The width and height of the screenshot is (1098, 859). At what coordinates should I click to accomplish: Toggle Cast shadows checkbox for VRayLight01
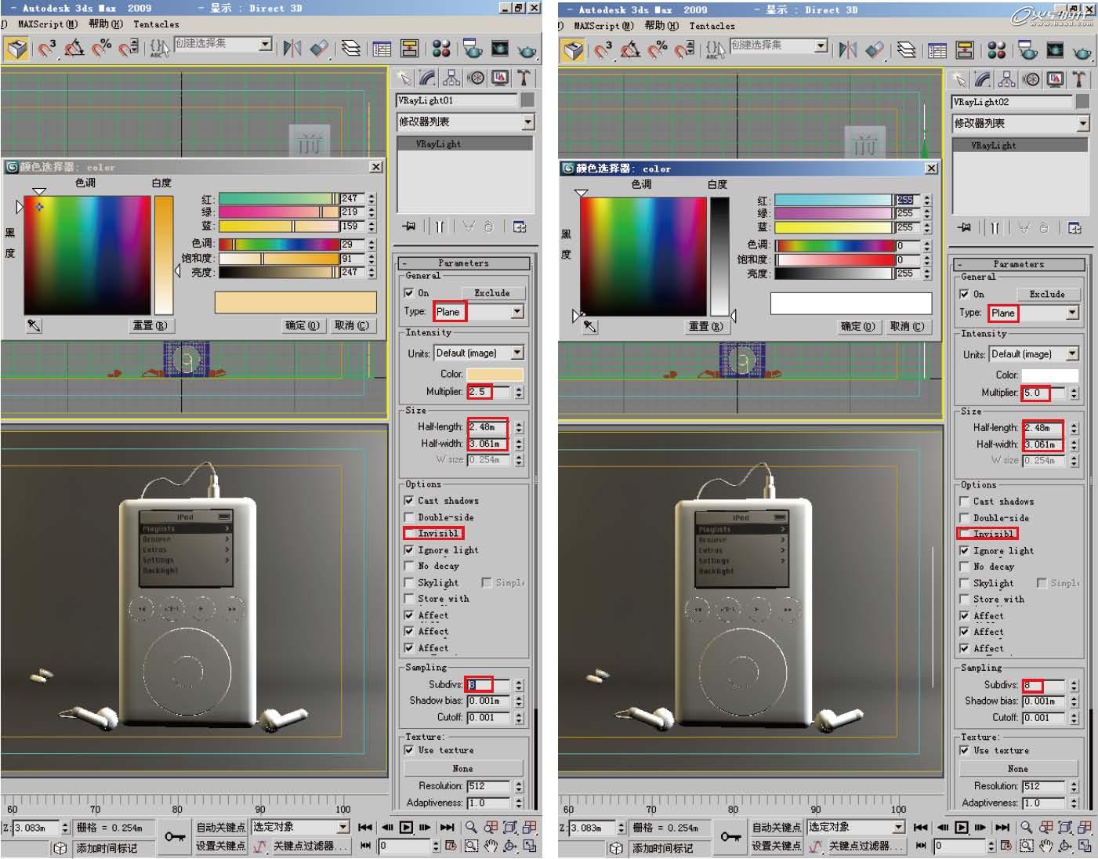click(409, 500)
